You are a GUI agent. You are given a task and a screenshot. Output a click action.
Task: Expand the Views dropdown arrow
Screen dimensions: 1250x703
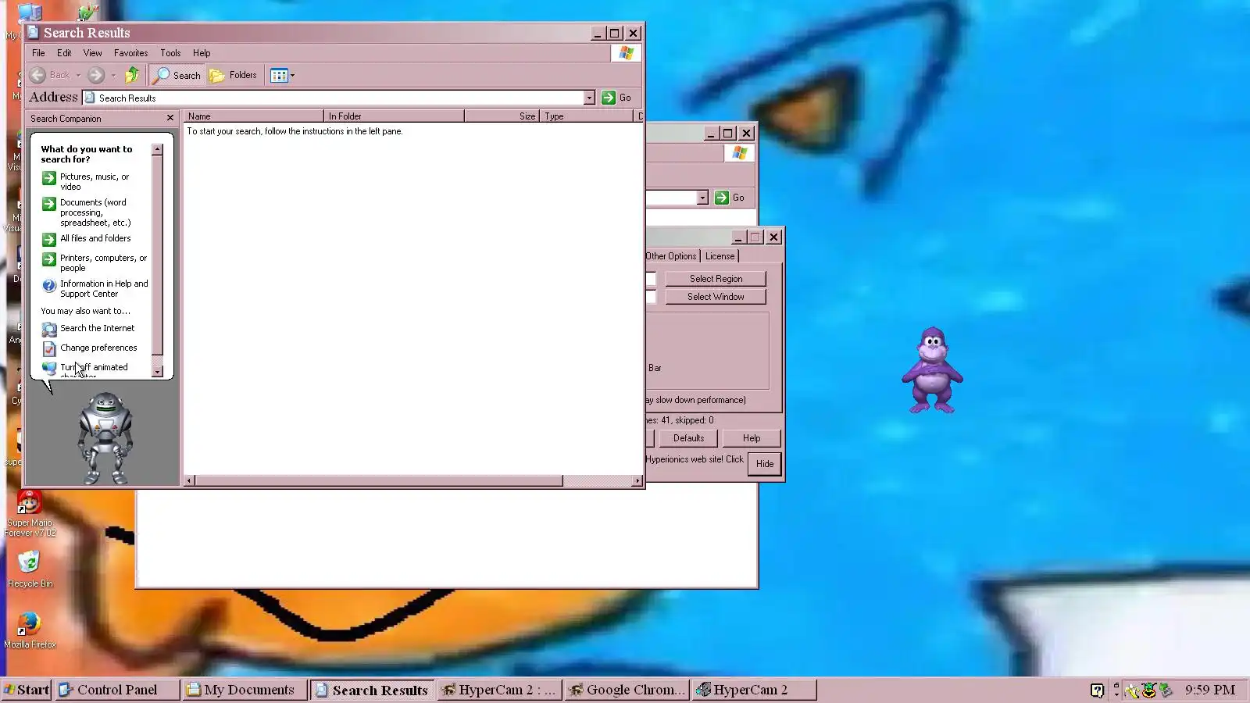pos(292,76)
